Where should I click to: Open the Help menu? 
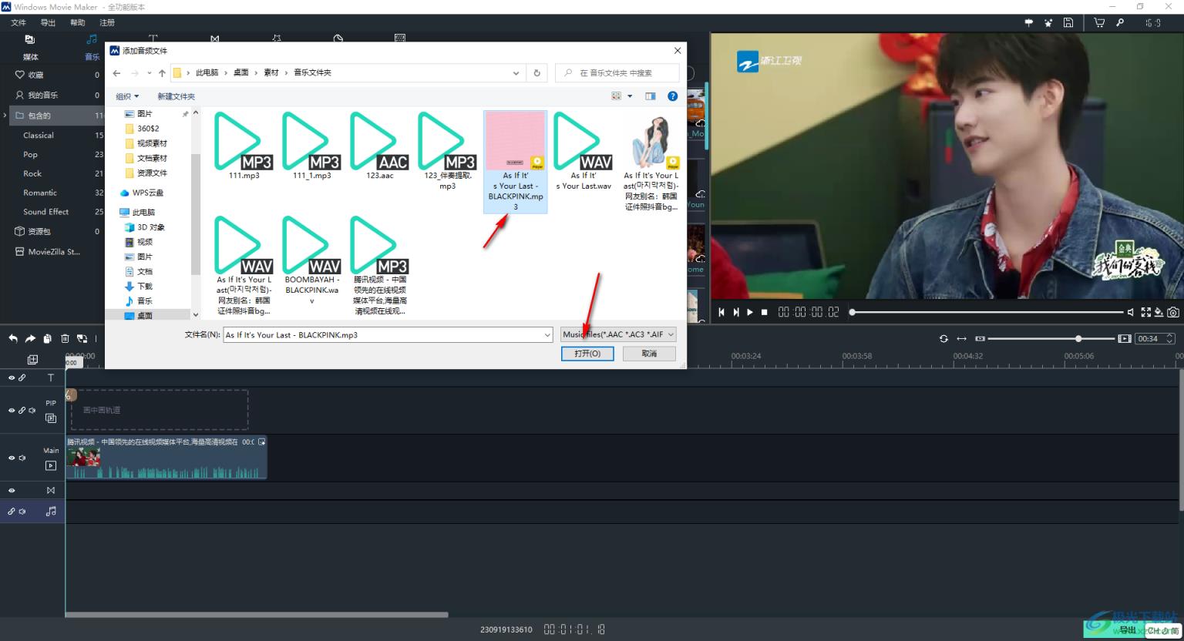pyautogui.click(x=77, y=22)
